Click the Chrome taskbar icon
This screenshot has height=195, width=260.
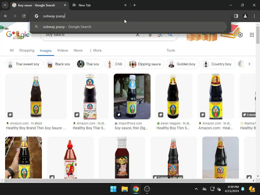(x=136, y=189)
